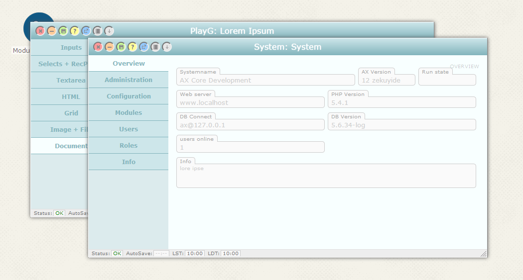Focus the Info text area

coord(326,177)
